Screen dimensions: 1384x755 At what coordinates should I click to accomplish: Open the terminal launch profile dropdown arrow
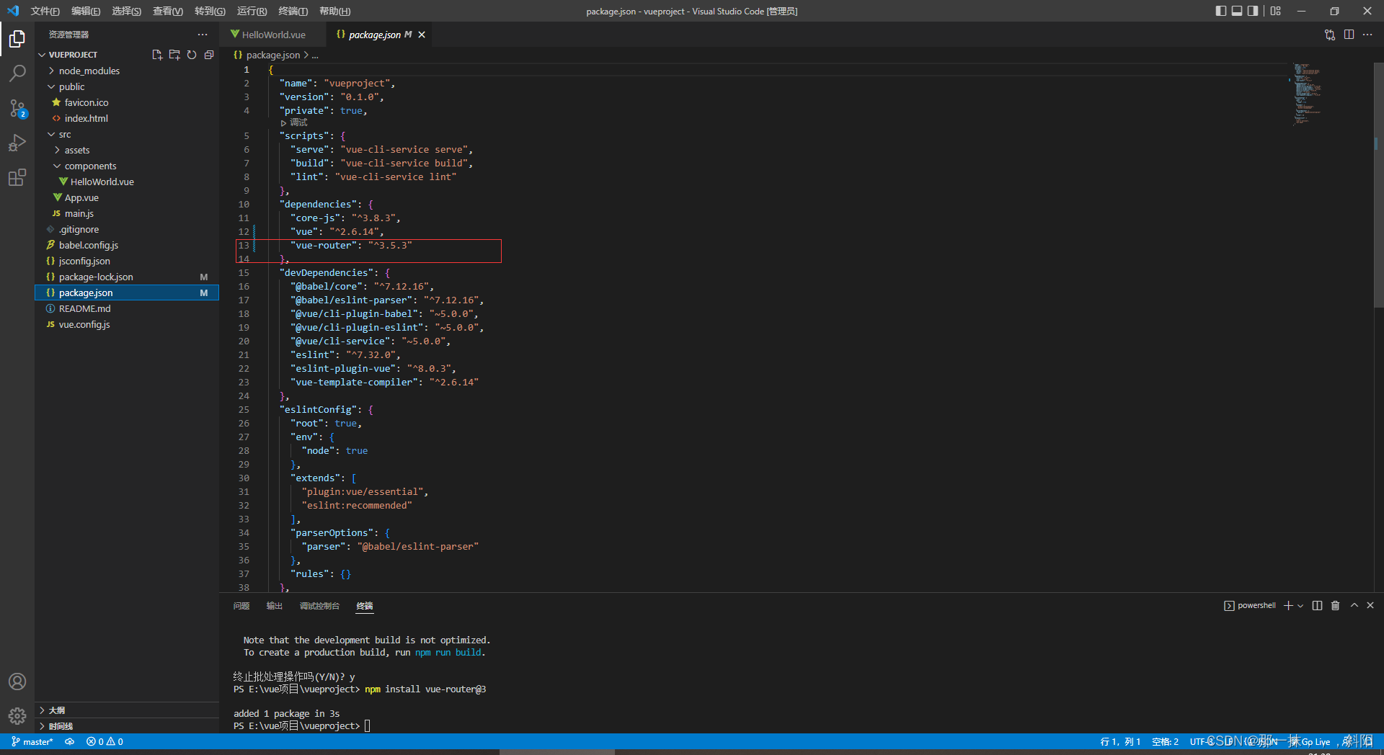coord(1300,606)
